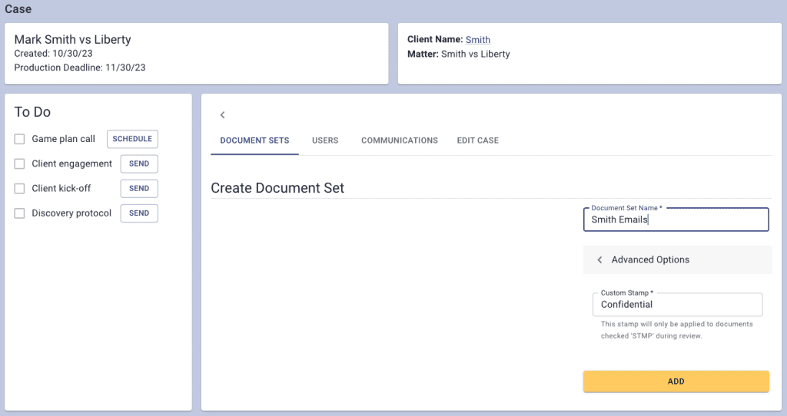The height and width of the screenshot is (416, 787).
Task: Click into the Custom Stamp field
Action: (676, 305)
